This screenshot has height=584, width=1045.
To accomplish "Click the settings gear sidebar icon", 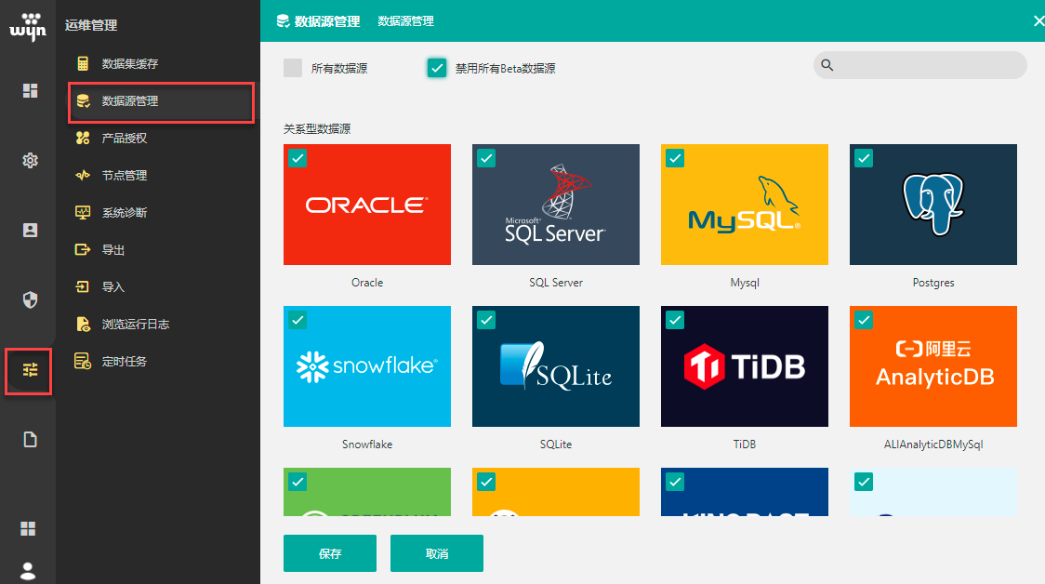I will 30,161.
